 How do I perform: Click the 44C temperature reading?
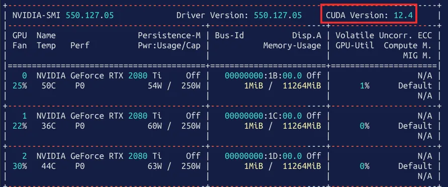(x=49, y=166)
